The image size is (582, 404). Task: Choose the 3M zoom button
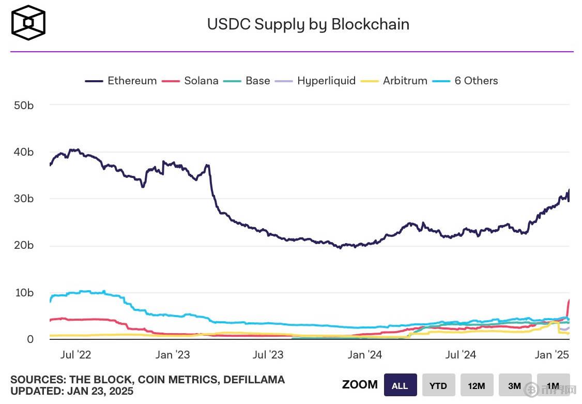coord(515,385)
